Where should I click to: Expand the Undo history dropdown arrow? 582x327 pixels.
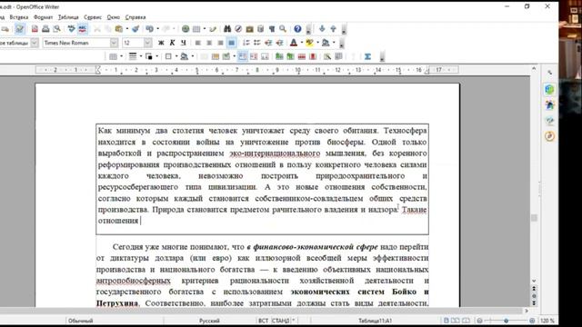pyautogui.click(x=157, y=29)
